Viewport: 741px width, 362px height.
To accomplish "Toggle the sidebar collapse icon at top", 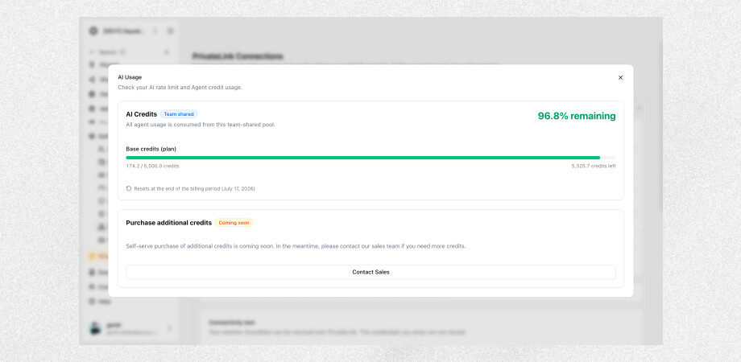I will click(x=171, y=31).
